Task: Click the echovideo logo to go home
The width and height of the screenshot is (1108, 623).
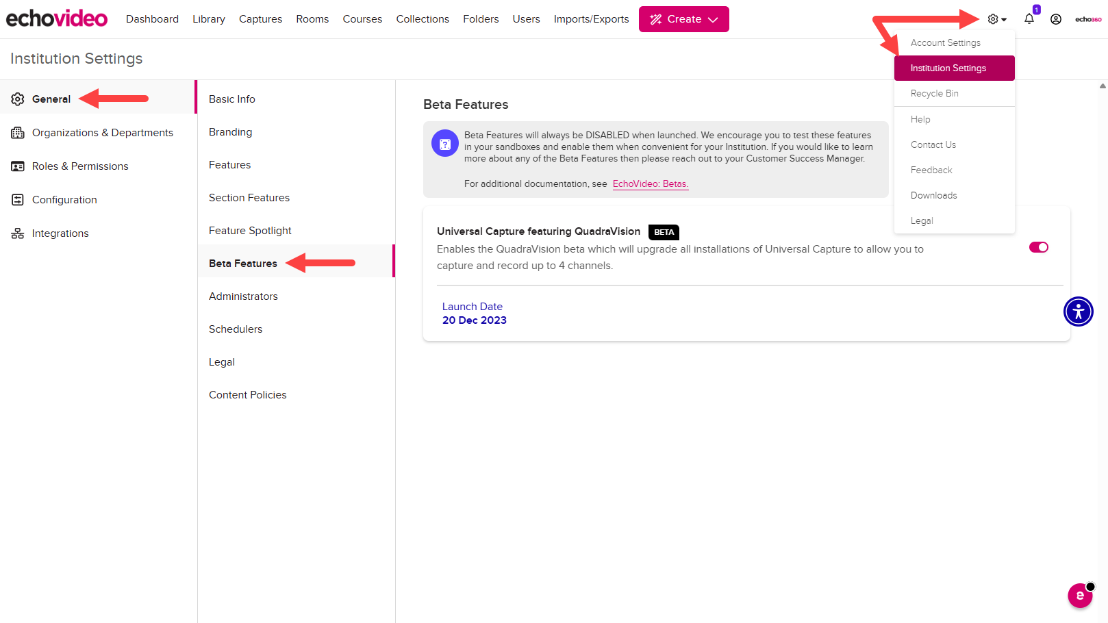Action: (57, 18)
